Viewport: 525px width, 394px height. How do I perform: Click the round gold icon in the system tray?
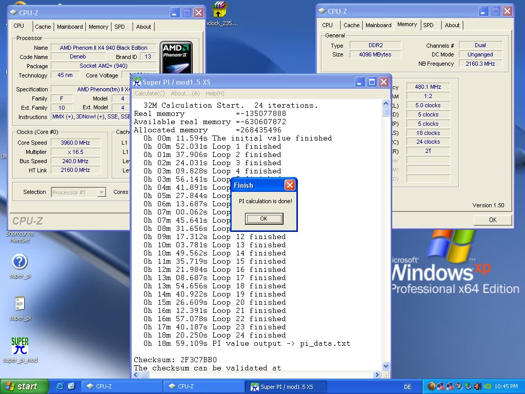click(431, 387)
